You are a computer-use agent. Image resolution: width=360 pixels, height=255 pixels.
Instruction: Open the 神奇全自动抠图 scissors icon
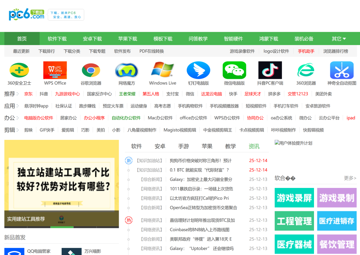(342, 70)
